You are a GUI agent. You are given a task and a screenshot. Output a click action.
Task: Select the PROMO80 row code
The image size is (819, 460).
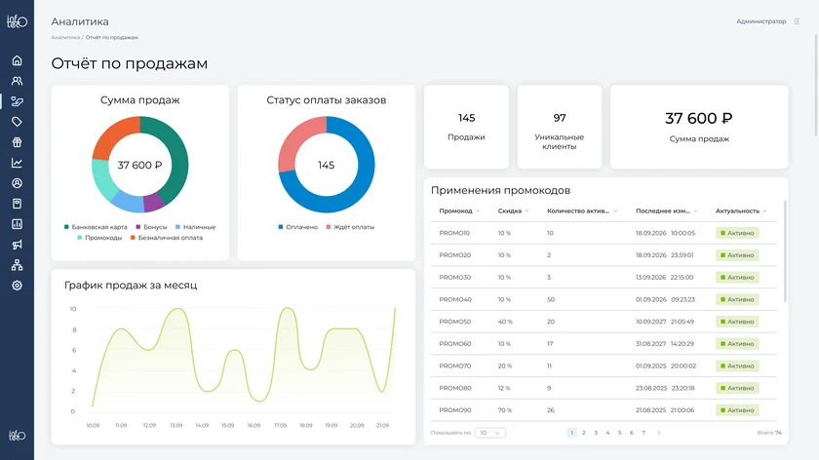455,388
